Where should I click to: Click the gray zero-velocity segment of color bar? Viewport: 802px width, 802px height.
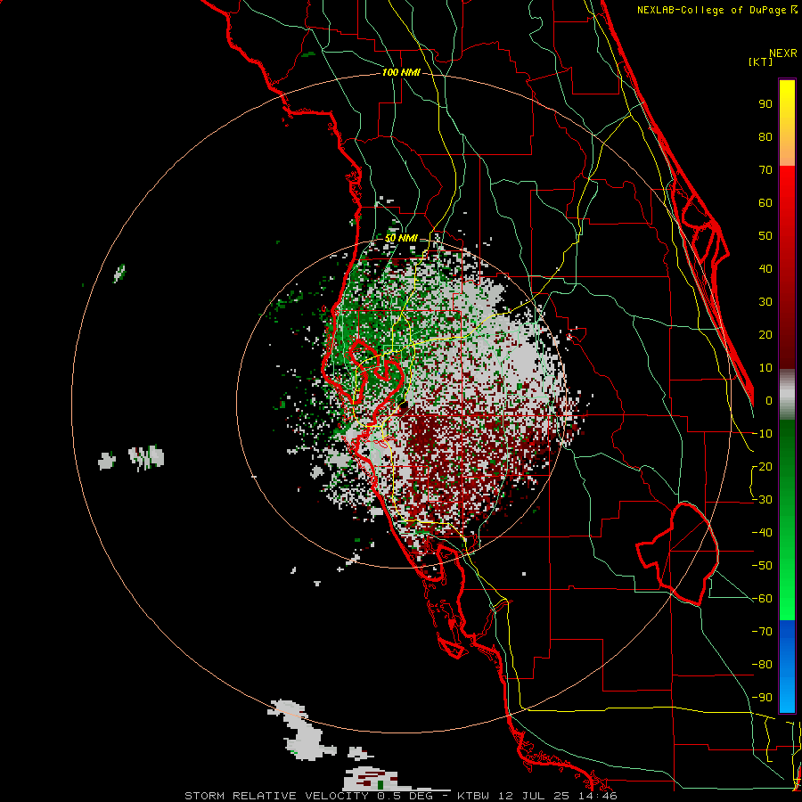coord(787,395)
